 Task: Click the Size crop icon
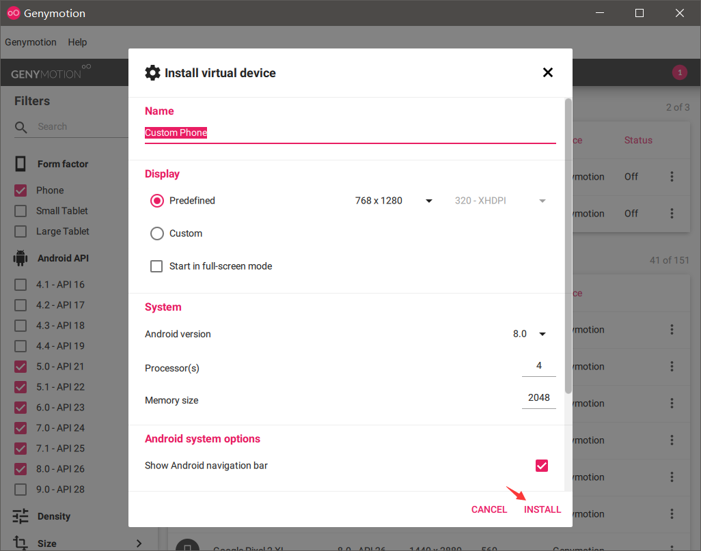20,543
